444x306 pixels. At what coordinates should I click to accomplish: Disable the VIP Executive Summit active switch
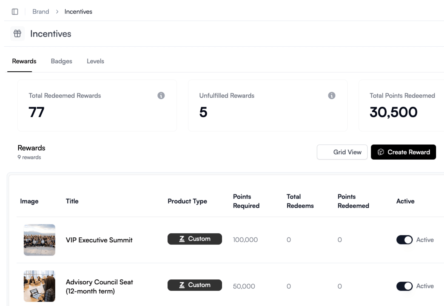coord(404,240)
